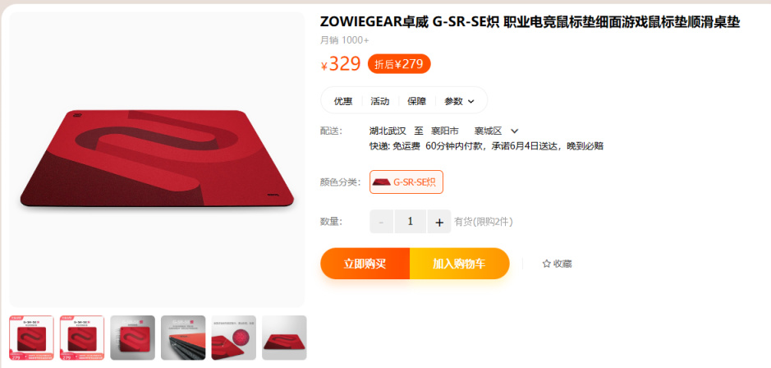Open the 优惠 tab
Image resolution: width=771 pixels, height=368 pixels.
[343, 101]
